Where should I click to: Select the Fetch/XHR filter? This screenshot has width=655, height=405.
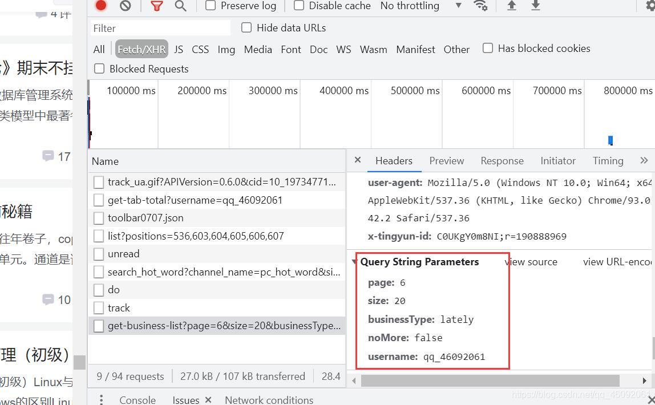(x=141, y=49)
